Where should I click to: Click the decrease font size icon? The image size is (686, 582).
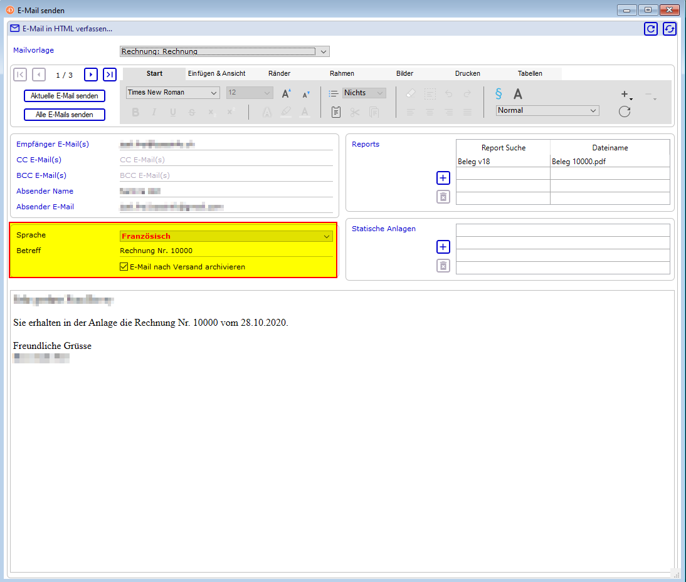coord(306,94)
